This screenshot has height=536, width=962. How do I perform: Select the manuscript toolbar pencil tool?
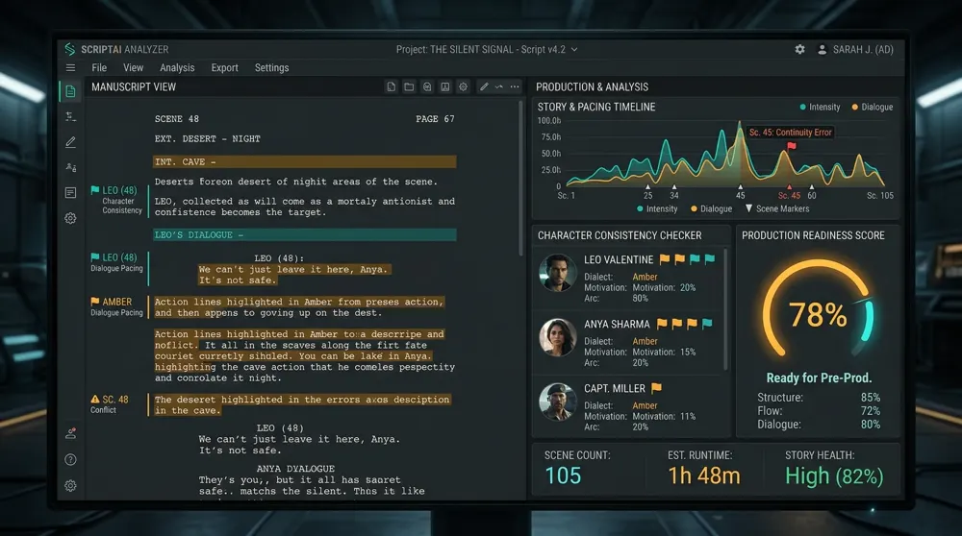(x=484, y=87)
